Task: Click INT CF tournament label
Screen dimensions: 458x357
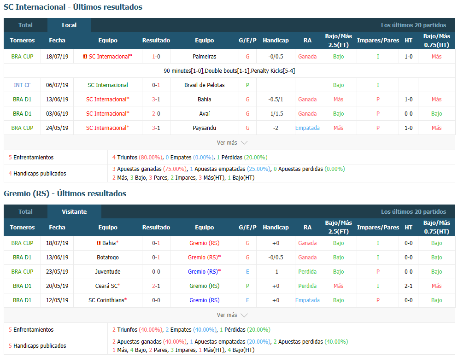Action: click(22, 85)
